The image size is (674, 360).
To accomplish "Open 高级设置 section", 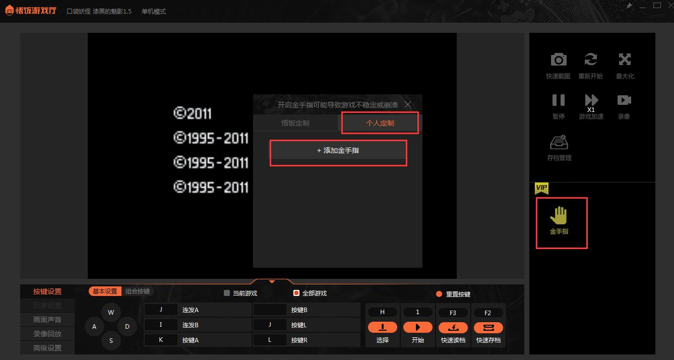I will pyautogui.click(x=47, y=348).
